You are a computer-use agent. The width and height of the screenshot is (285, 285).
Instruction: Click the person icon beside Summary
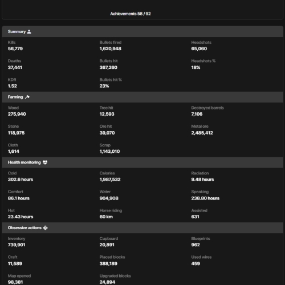pos(29,31)
